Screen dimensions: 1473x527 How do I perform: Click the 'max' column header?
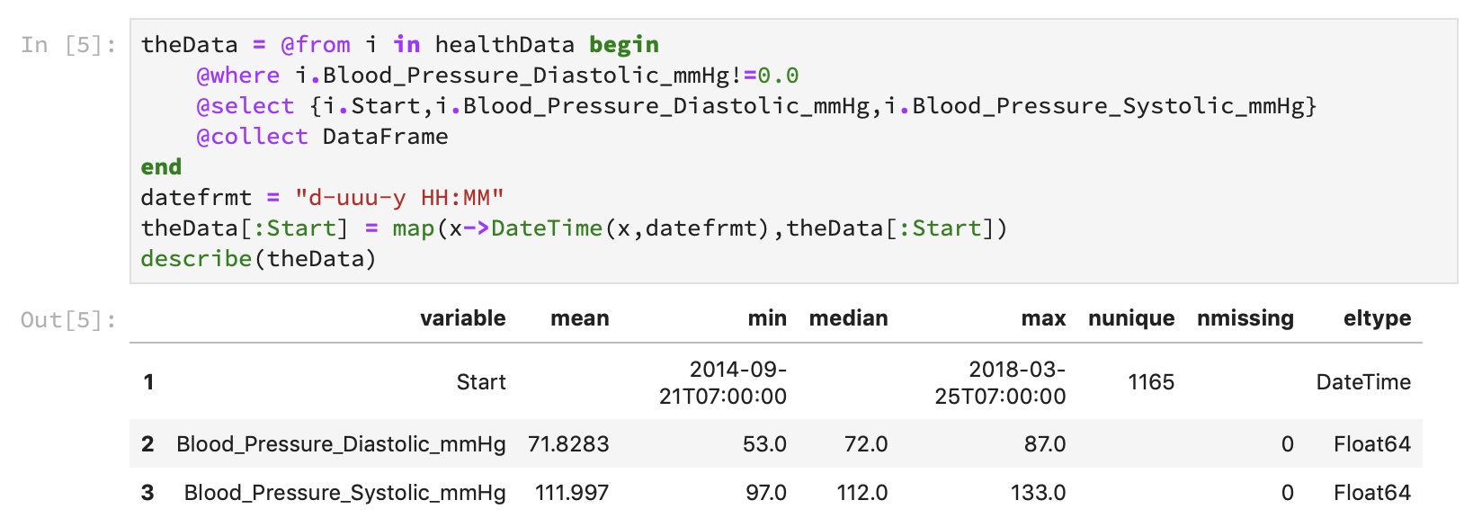click(x=1043, y=318)
